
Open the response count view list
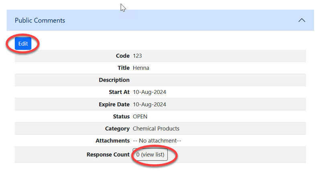(150, 155)
